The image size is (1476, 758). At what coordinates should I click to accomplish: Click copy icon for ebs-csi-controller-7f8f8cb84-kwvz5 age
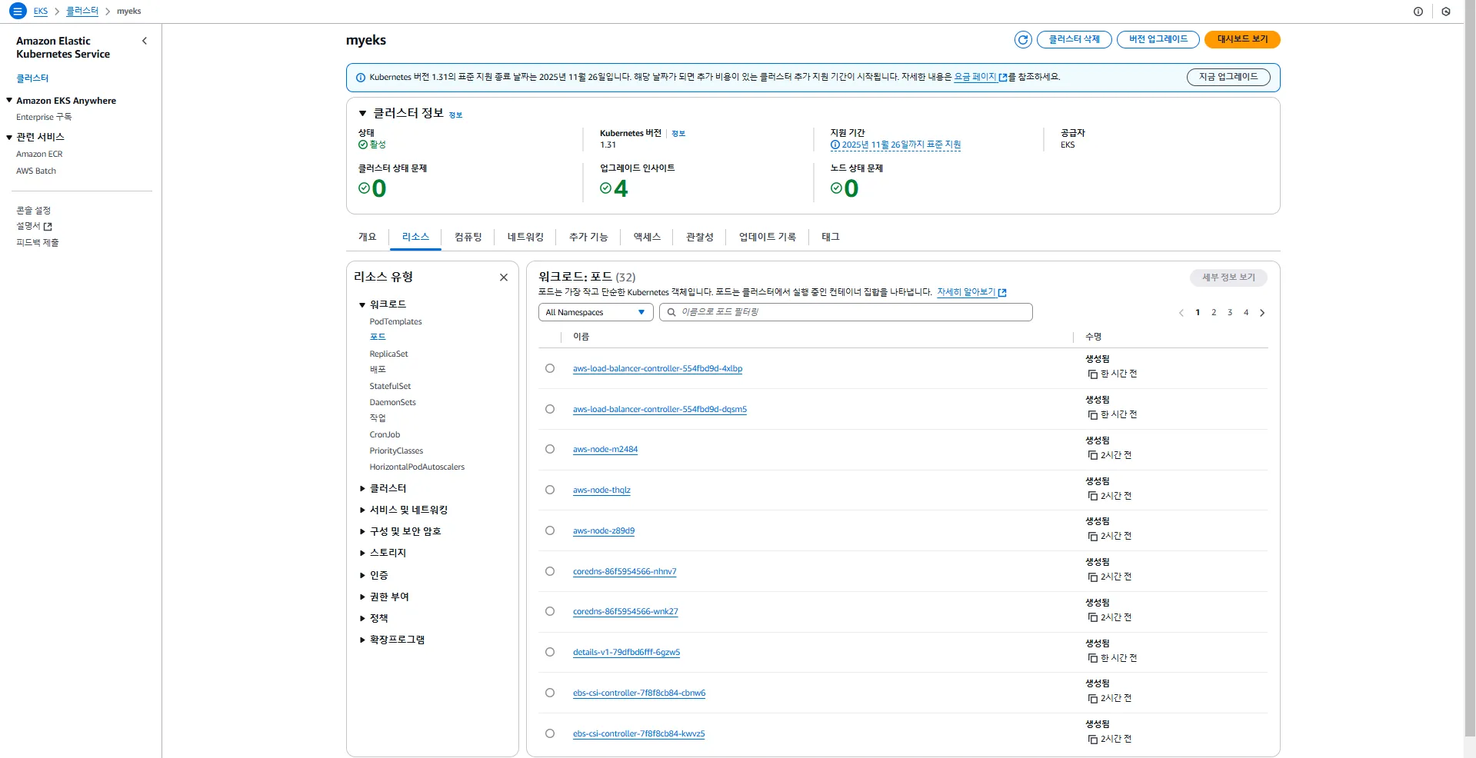(1092, 739)
